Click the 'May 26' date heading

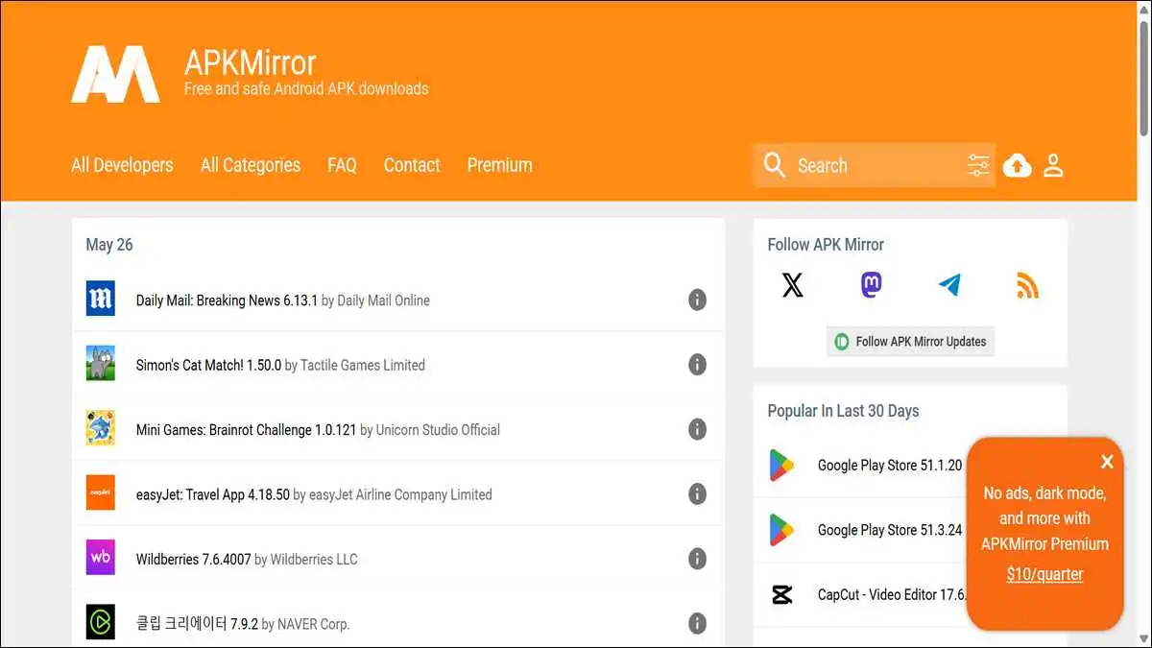click(x=109, y=245)
